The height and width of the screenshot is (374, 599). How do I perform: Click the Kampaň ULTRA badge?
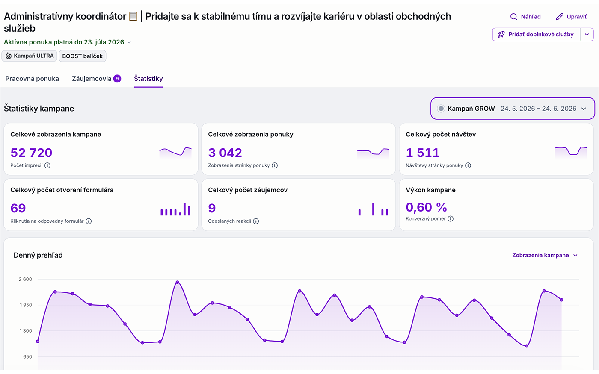[30, 56]
